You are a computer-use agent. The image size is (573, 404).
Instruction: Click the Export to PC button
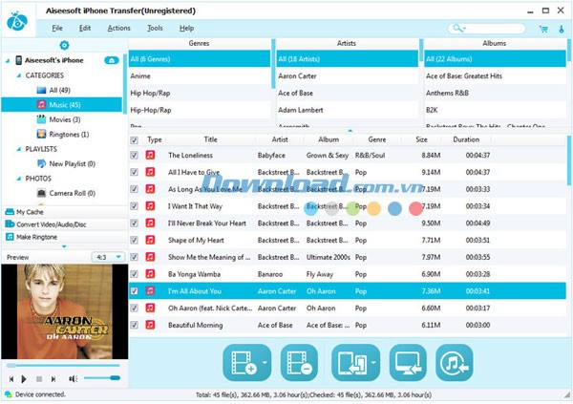point(408,363)
